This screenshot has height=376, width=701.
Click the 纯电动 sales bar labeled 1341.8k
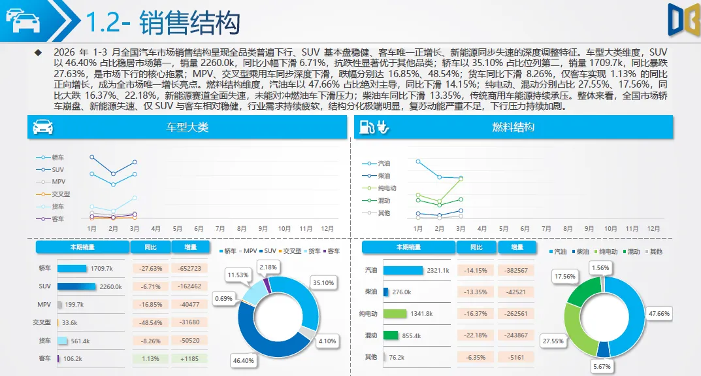coord(395,314)
